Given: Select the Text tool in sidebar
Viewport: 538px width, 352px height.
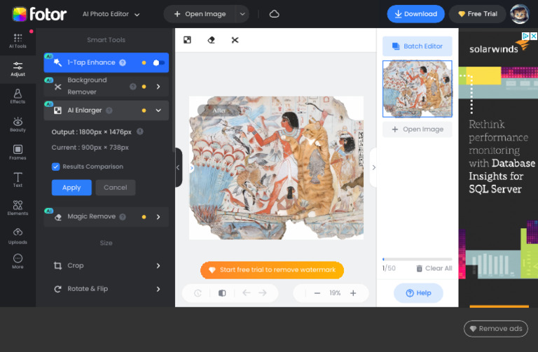Looking at the screenshot, I should coord(18,180).
